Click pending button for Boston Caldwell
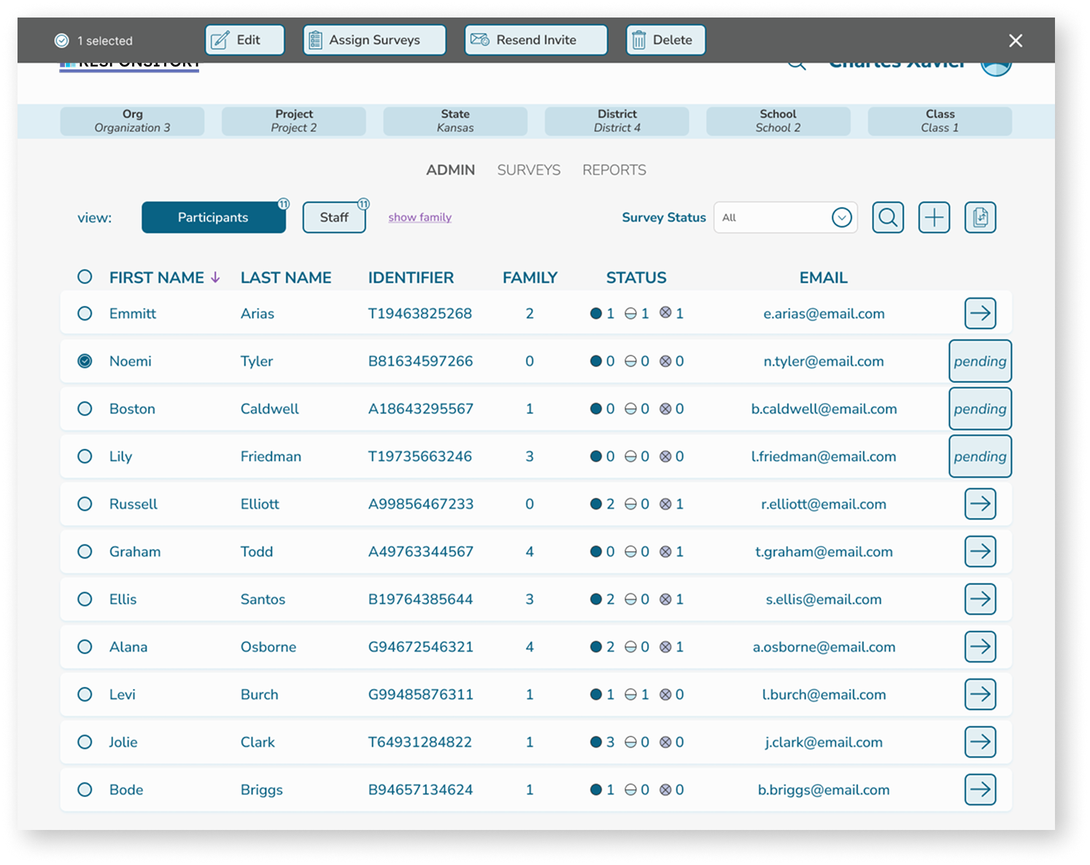Viewport: 1090px width, 865px height. click(980, 409)
